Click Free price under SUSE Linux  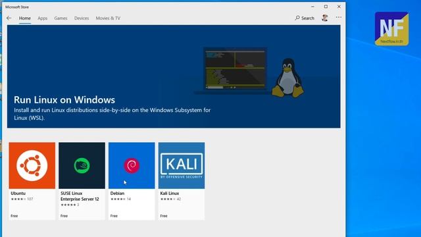[64, 216]
